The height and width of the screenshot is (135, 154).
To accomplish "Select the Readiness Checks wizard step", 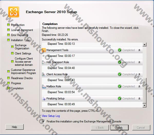I will point(22,78).
